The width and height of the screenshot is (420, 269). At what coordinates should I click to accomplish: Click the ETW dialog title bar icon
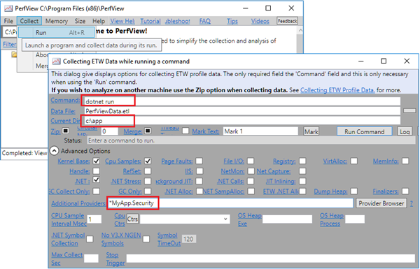point(56,61)
